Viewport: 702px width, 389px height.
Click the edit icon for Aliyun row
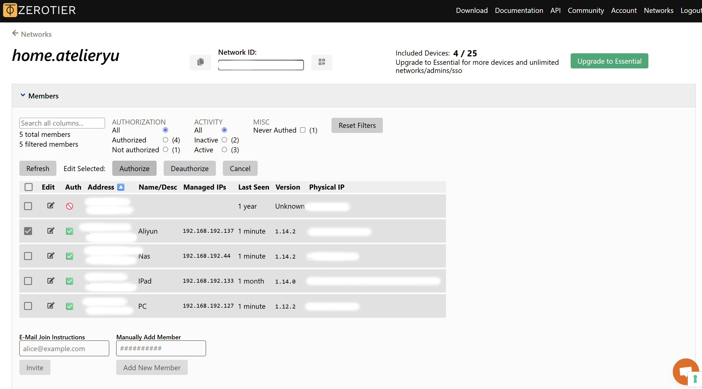[51, 231]
